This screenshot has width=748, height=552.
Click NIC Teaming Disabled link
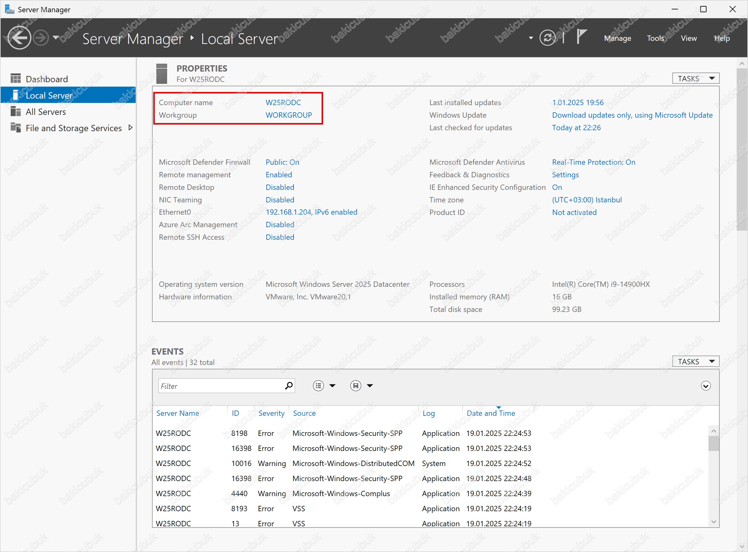(x=280, y=200)
